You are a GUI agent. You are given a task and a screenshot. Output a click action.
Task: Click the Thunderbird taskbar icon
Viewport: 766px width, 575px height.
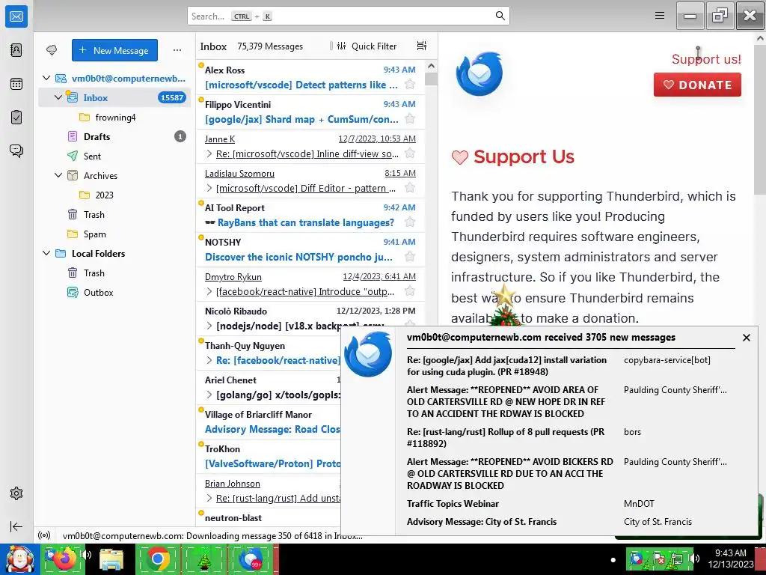251,559
